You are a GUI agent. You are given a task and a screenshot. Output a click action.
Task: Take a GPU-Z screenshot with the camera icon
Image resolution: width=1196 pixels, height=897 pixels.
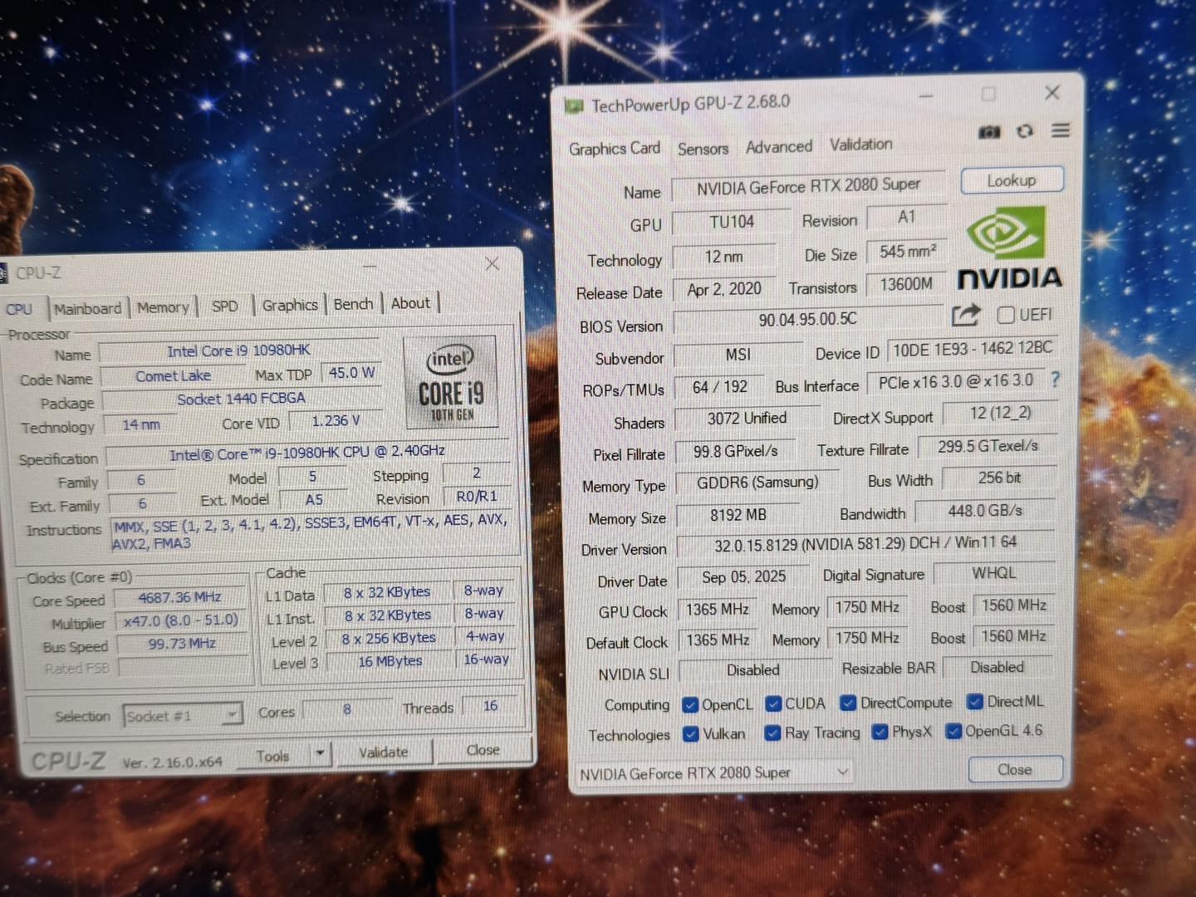(x=989, y=132)
